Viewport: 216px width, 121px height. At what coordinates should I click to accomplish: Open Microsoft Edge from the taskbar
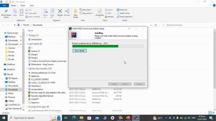coord(74,118)
